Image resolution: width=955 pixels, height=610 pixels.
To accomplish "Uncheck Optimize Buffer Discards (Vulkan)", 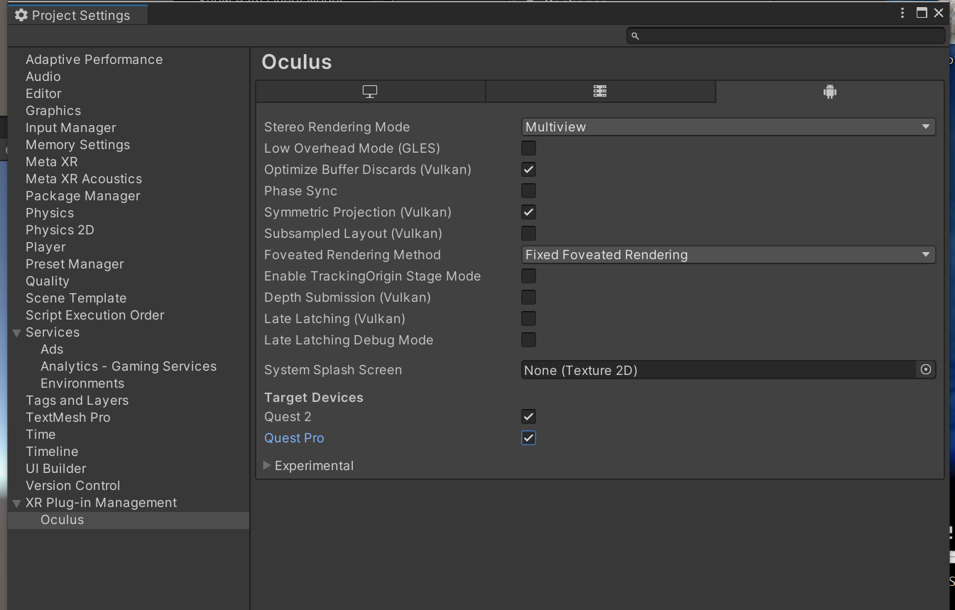I will (x=528, y=170).
